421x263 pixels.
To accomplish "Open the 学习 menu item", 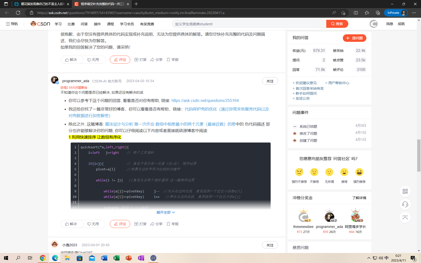I will (x=58, y=24).
